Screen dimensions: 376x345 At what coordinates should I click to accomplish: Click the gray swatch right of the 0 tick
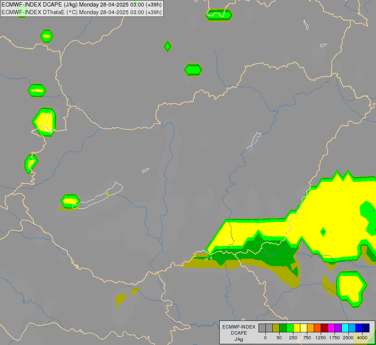[269, 328]
